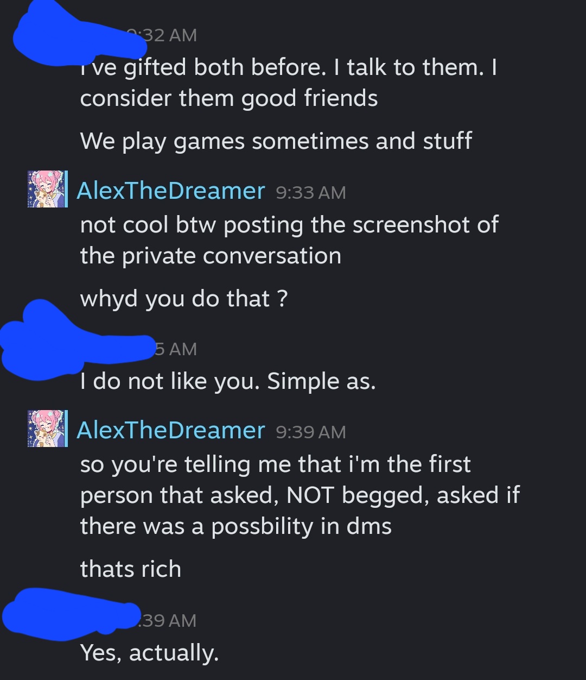
Task: Select message "I do not like you. Simple as."
Action: coord(228,381)
